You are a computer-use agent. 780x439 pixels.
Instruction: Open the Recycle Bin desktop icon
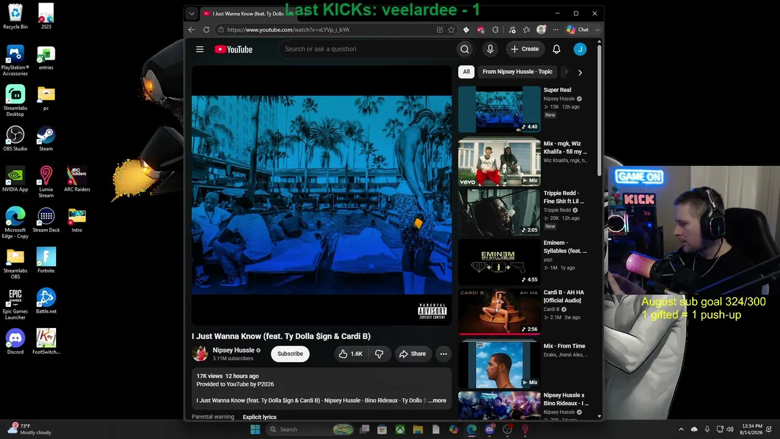pyautogui.click(x=15, y=16)
